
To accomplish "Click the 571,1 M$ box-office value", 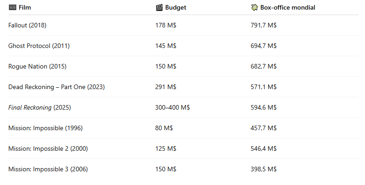I will coord(264,87).
